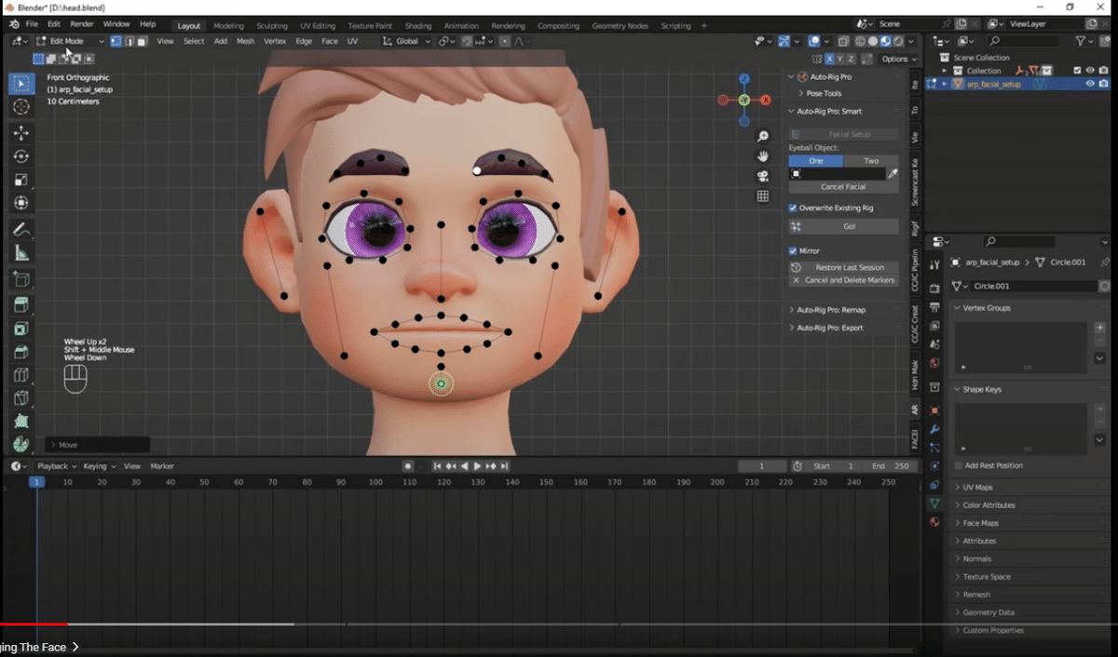Open the Render menu
The image size is (1118, 657).
(x=82, y=24)
